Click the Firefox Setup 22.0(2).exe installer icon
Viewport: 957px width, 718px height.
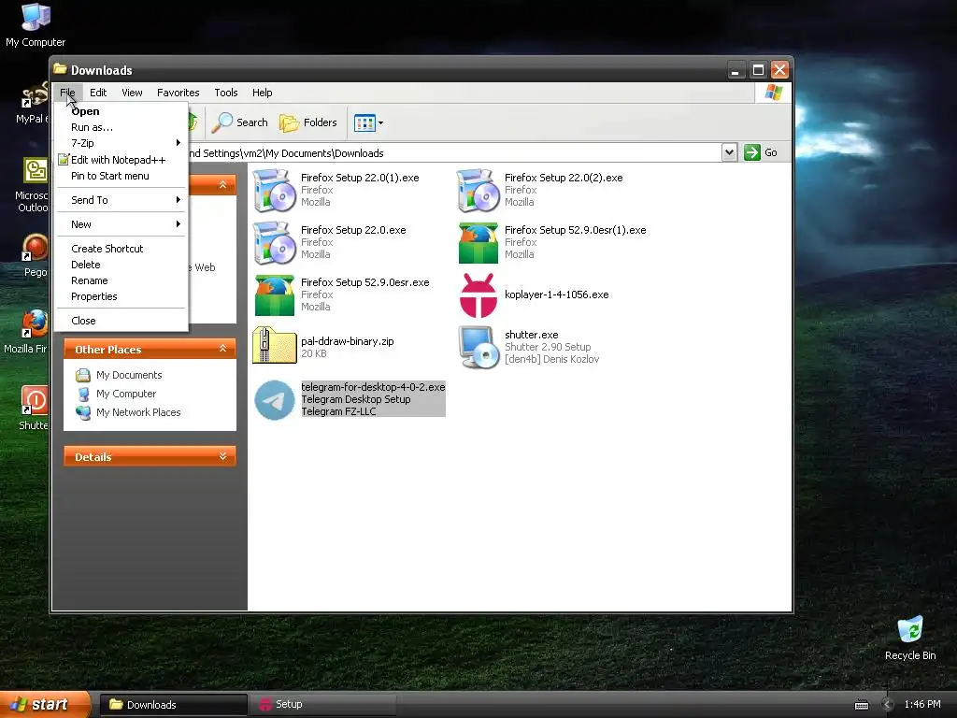pos(478,190)
